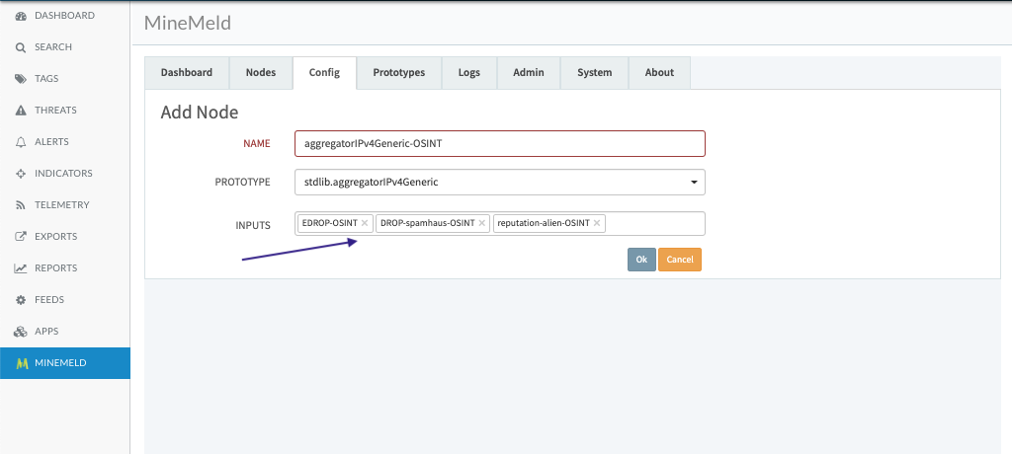Switch to the Logs tab

pyautogui.click(x=468, y=73)
